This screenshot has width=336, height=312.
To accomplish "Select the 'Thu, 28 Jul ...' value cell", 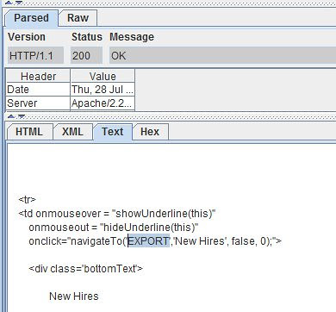I will pyautogui.click(x=103, y=90).
